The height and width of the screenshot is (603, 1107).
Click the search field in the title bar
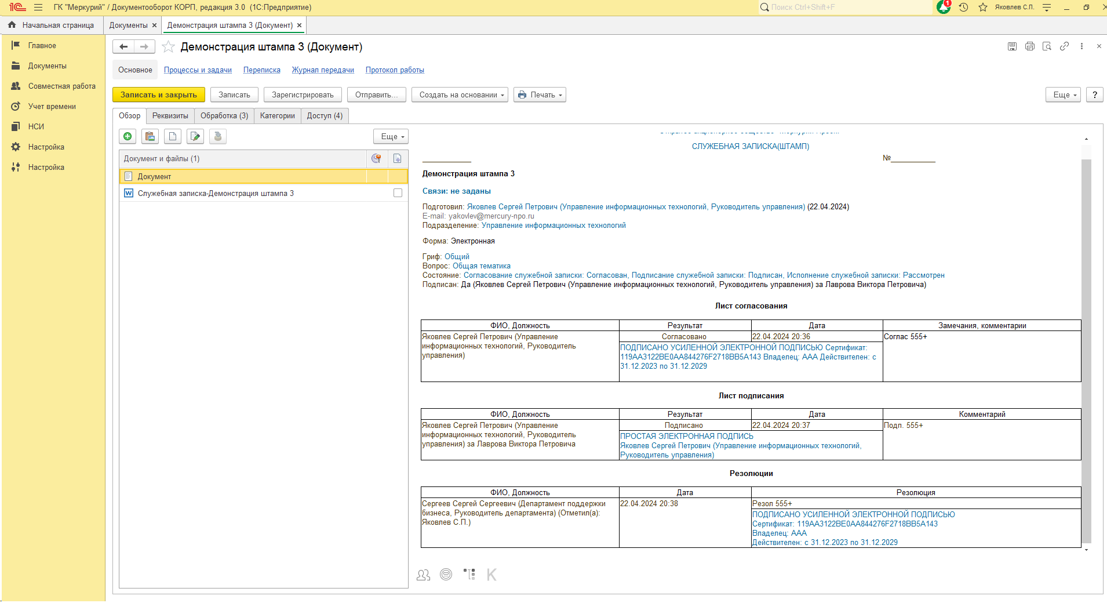pyautogui.click(x=846, y=8)
